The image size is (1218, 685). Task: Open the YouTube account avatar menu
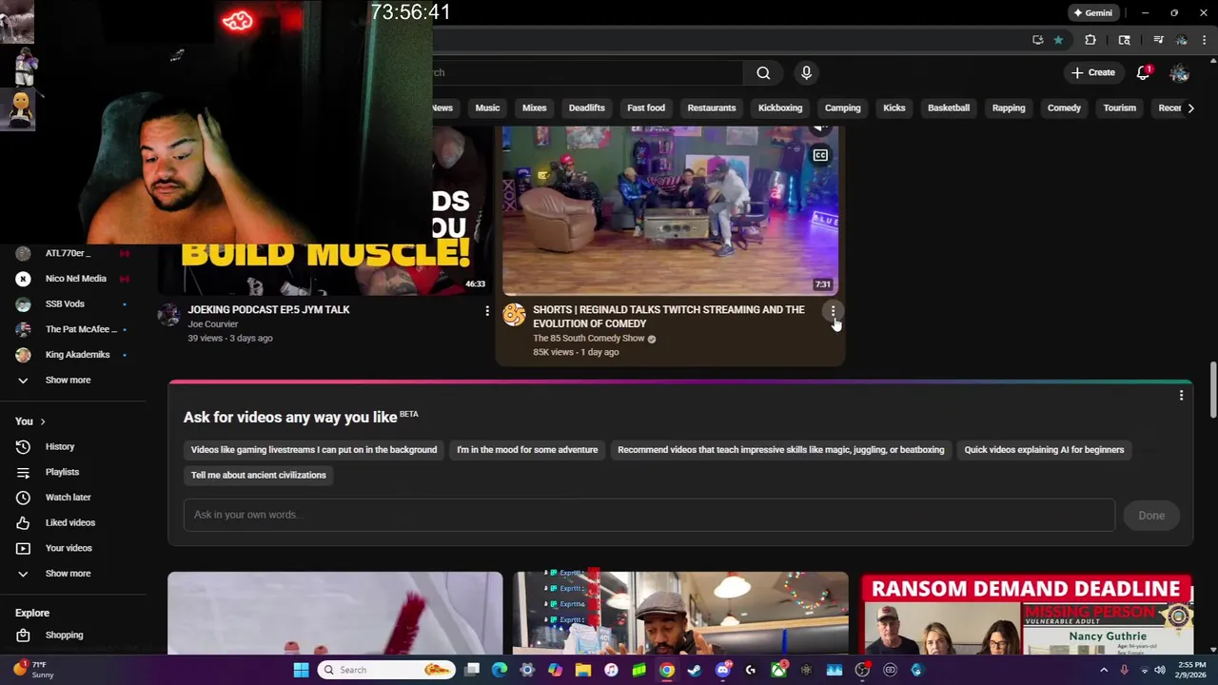(1179, 73)
